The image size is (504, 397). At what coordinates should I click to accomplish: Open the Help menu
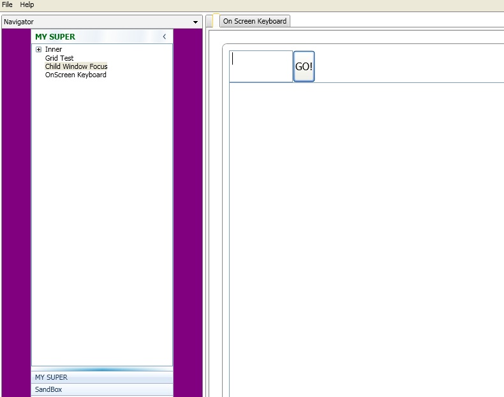[x=27, y=4]
